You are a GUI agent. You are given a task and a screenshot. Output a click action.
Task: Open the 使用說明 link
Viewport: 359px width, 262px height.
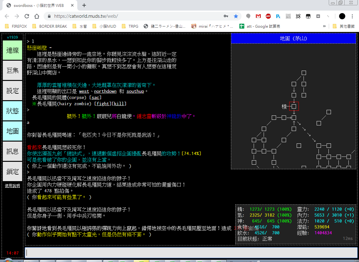pyautogui.click(x=12, y=186)
